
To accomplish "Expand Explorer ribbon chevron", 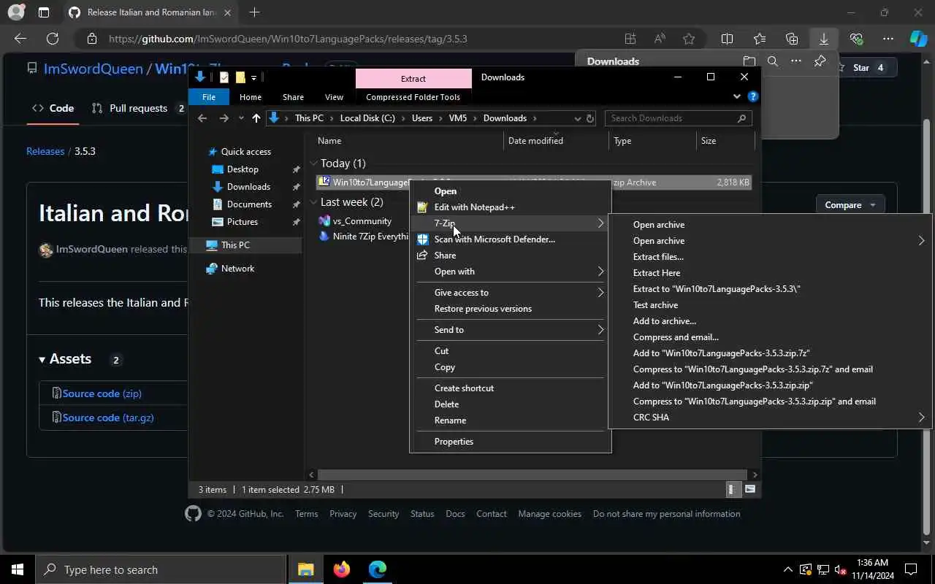I will click(x=737, y=96).
